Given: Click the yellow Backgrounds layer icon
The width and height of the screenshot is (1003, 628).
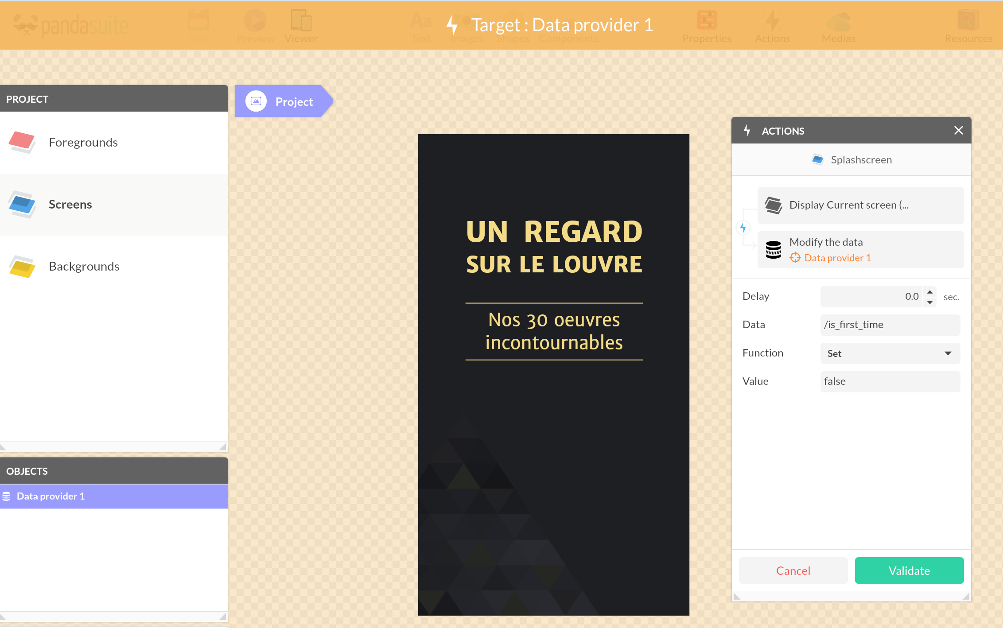Looking at the screenshot, I should coord(22,267).
